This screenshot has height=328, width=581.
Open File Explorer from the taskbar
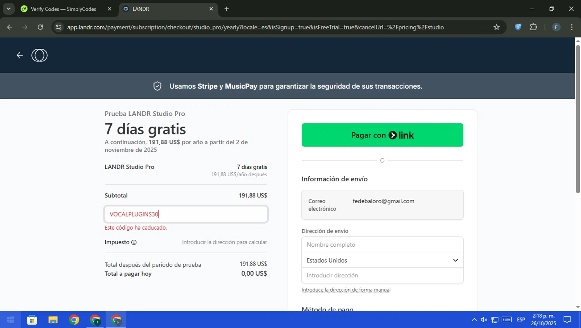[x=53, y=319]
